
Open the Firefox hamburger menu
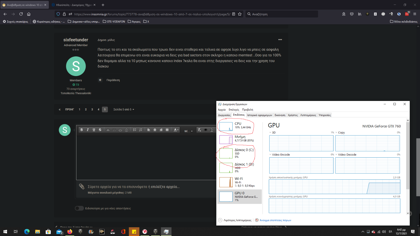415,14
